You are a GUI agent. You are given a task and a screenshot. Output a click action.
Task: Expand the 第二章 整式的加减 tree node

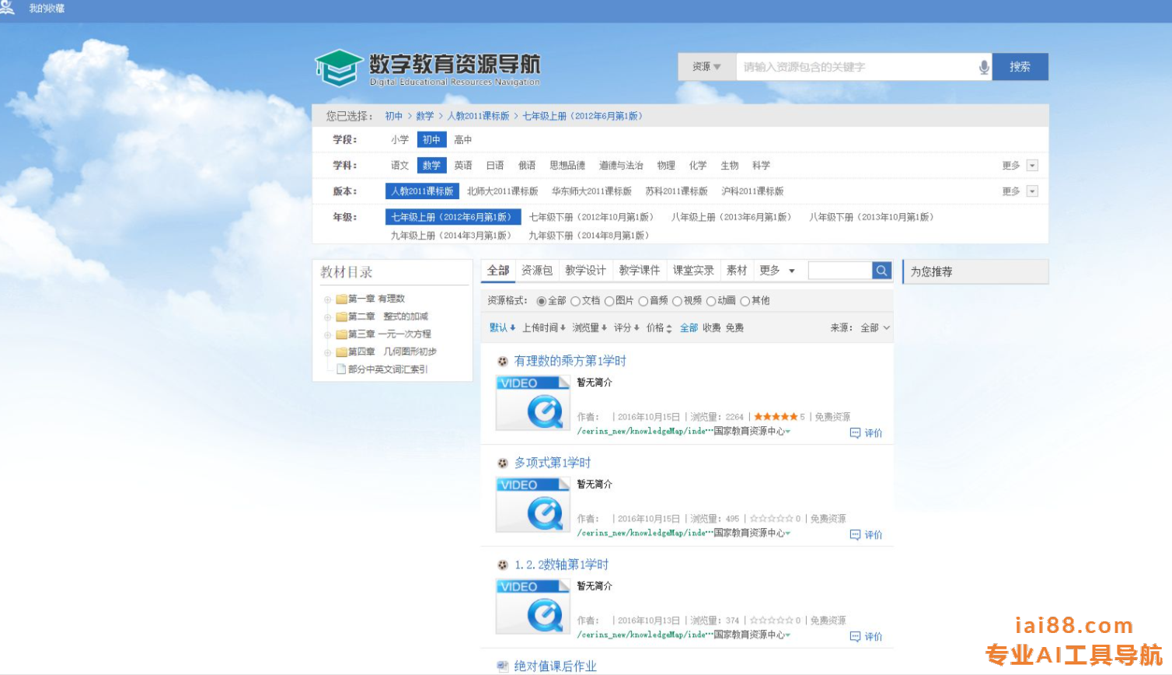[x=327, y=317]
